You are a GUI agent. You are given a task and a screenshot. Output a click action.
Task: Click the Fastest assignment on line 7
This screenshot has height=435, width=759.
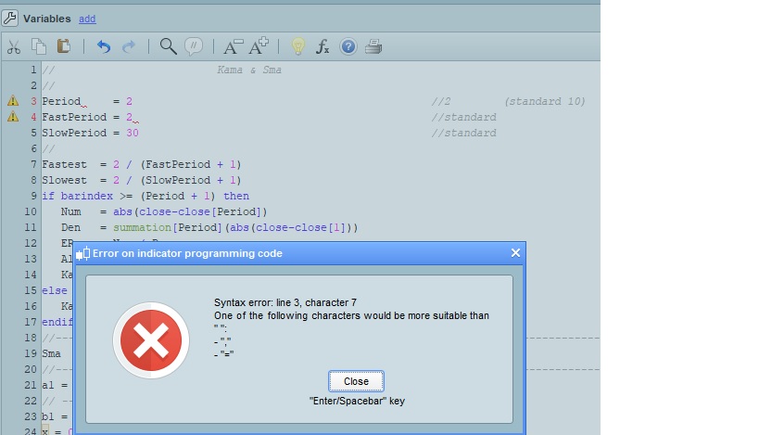pos(142,165)
